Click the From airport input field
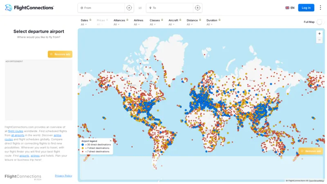Viewport: 327px width, 184px height. tap(101, 8)
